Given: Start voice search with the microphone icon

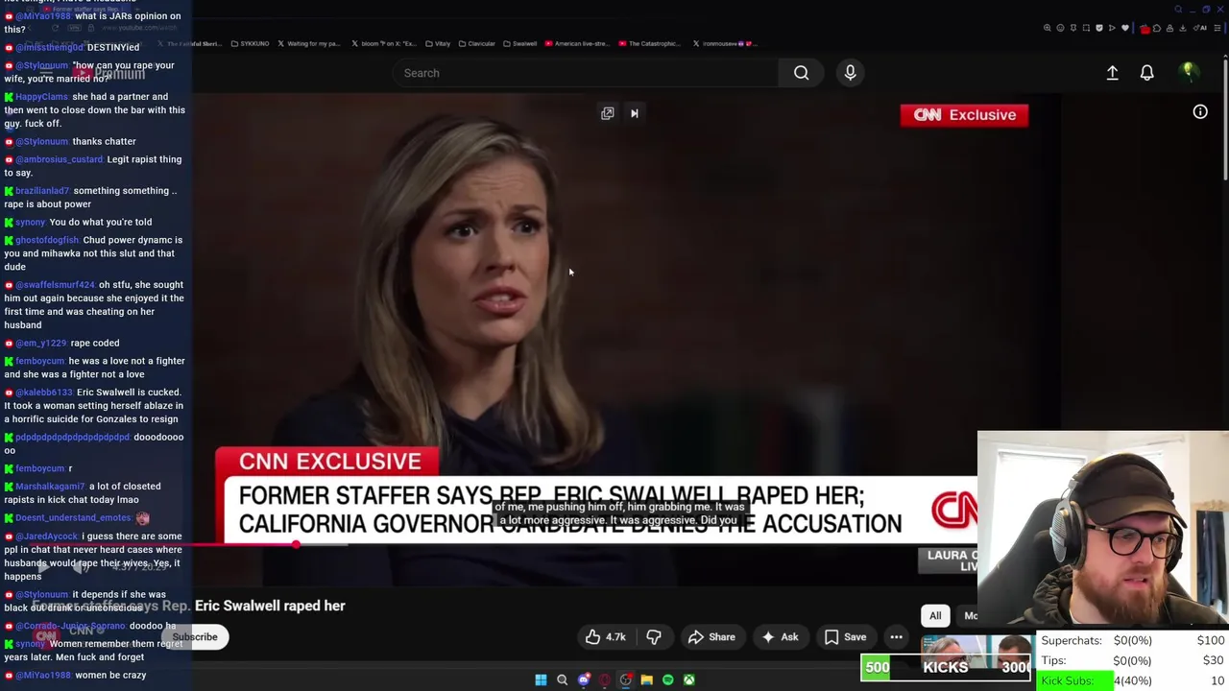Looking at the screenshot, I should click(850, 73).
